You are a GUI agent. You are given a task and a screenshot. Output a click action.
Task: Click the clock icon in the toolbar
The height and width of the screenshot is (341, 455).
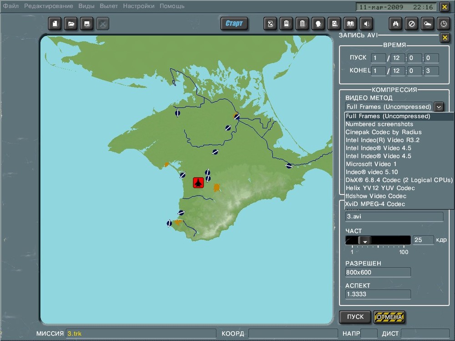(x=443, y=24)
